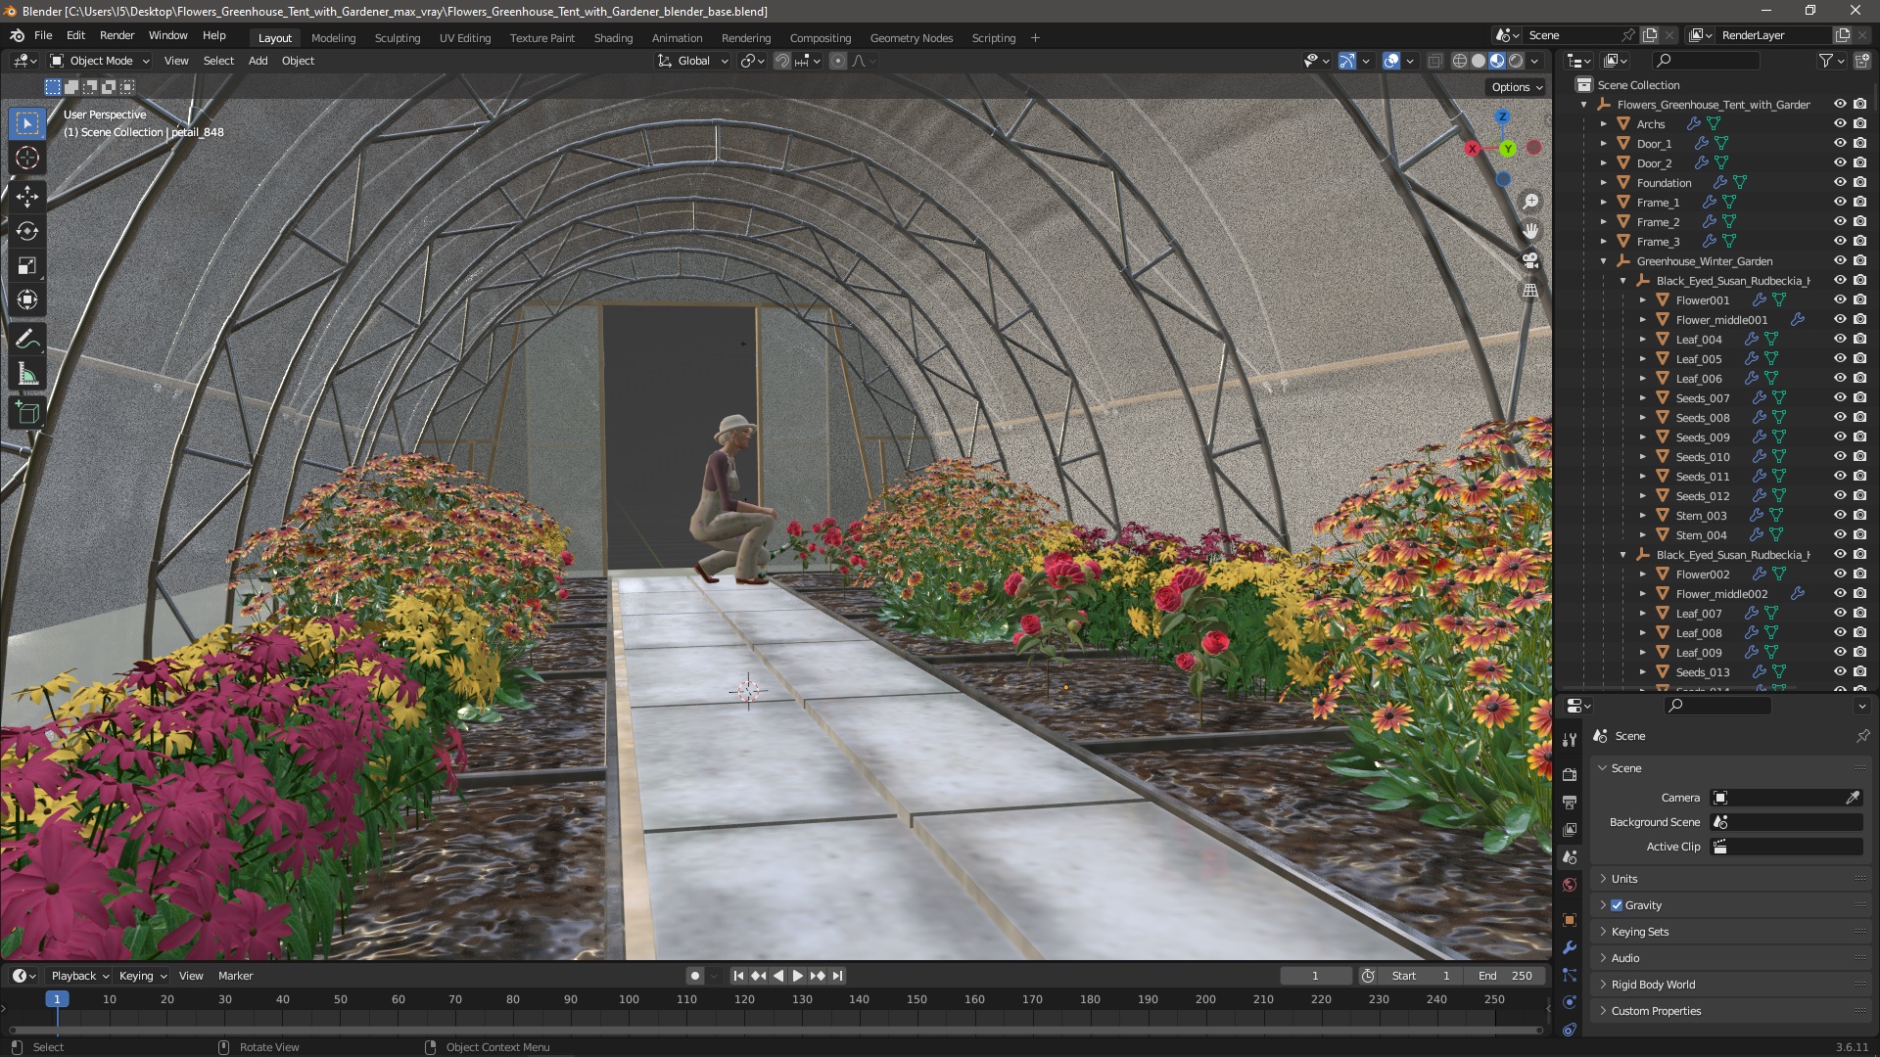Open the File menu
Image resolution: width=1880 pixels, height=1057 pixels.
click(x=43, y=35)
